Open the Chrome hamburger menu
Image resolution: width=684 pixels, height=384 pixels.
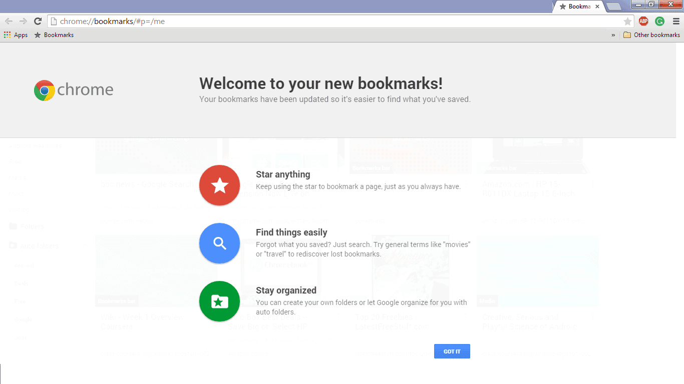(x=675, y=21)
